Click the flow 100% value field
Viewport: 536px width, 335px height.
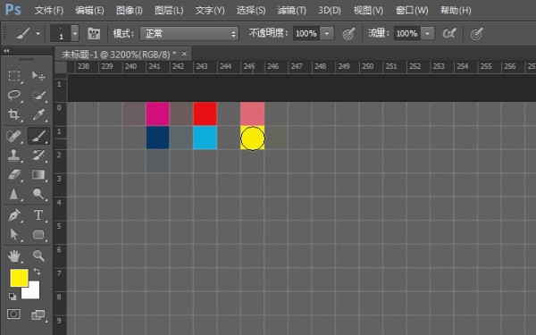tap(406, 34)
